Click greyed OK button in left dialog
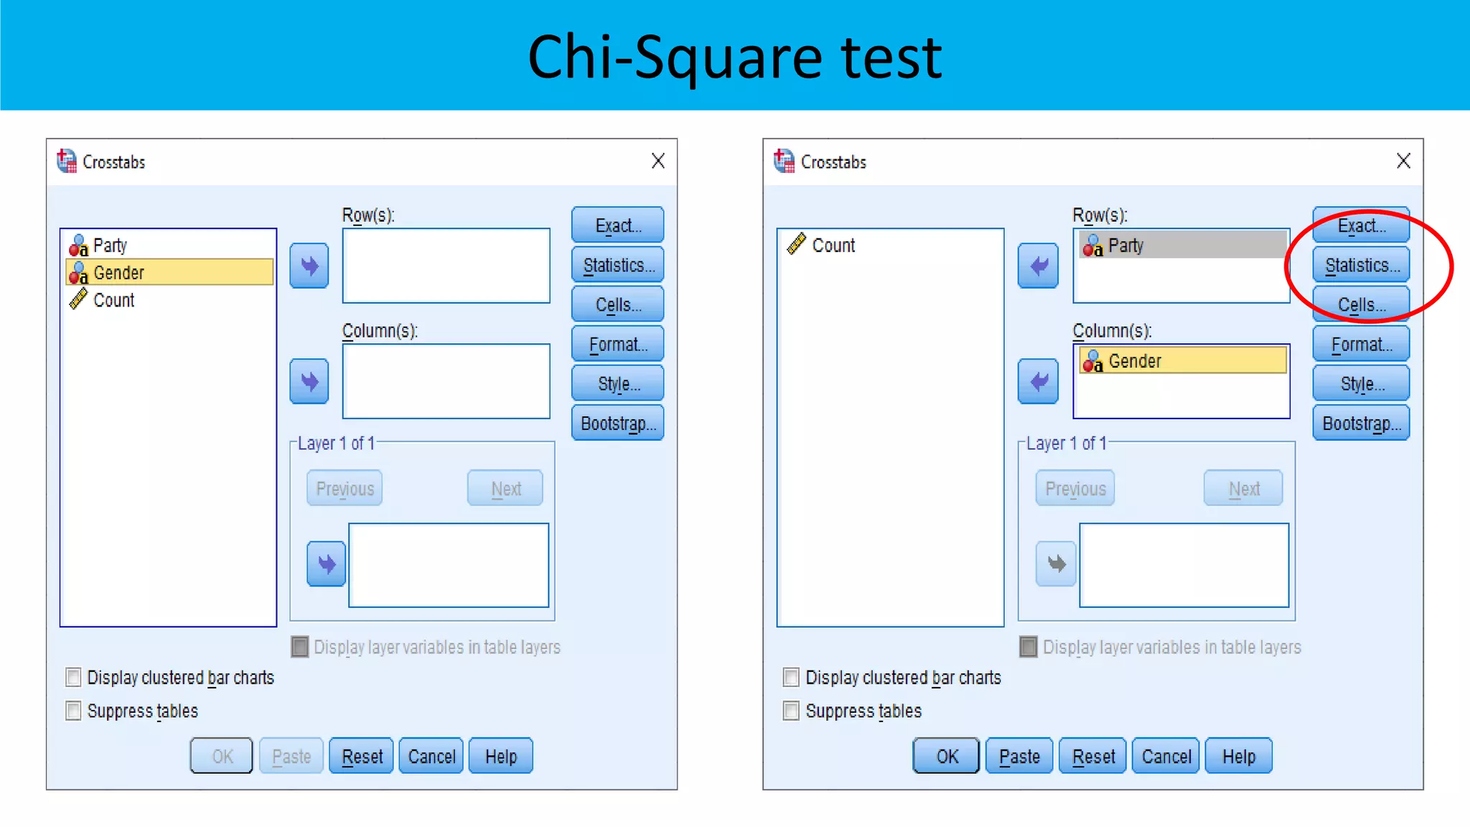Image resolution: width=1470 pixels, height=827 pixels. (222, 756)
